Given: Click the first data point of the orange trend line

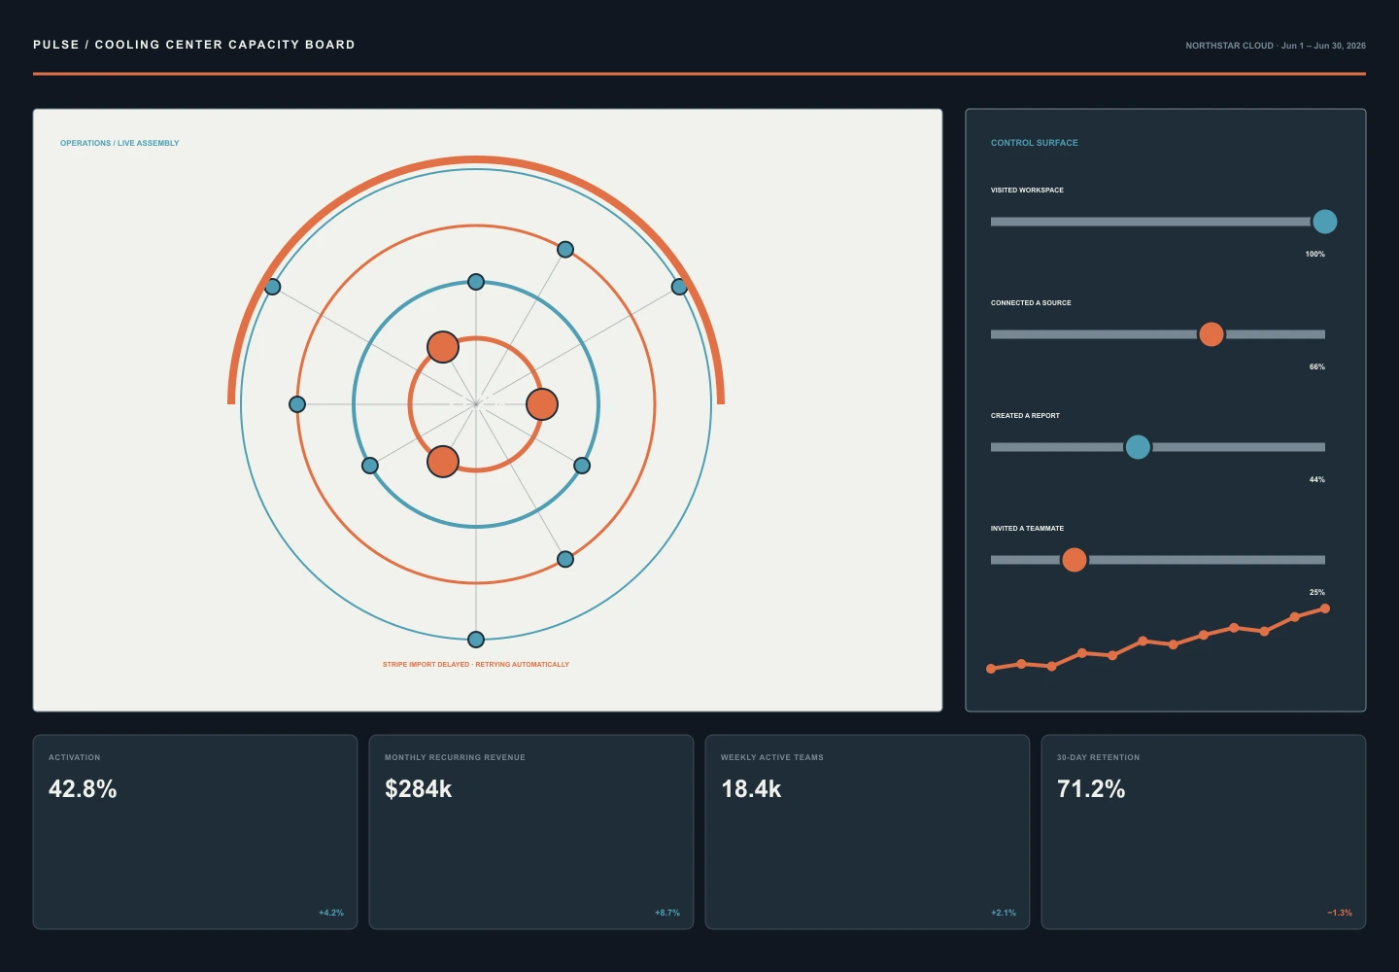Looking at the screenshot, I should click(x=991, y=669).
